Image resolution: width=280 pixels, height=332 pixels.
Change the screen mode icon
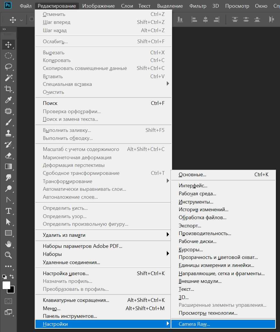tap(9, 312)
